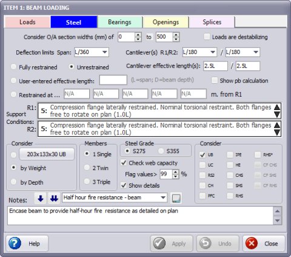Click the Flag values 99 field

[x=166, y=174]
